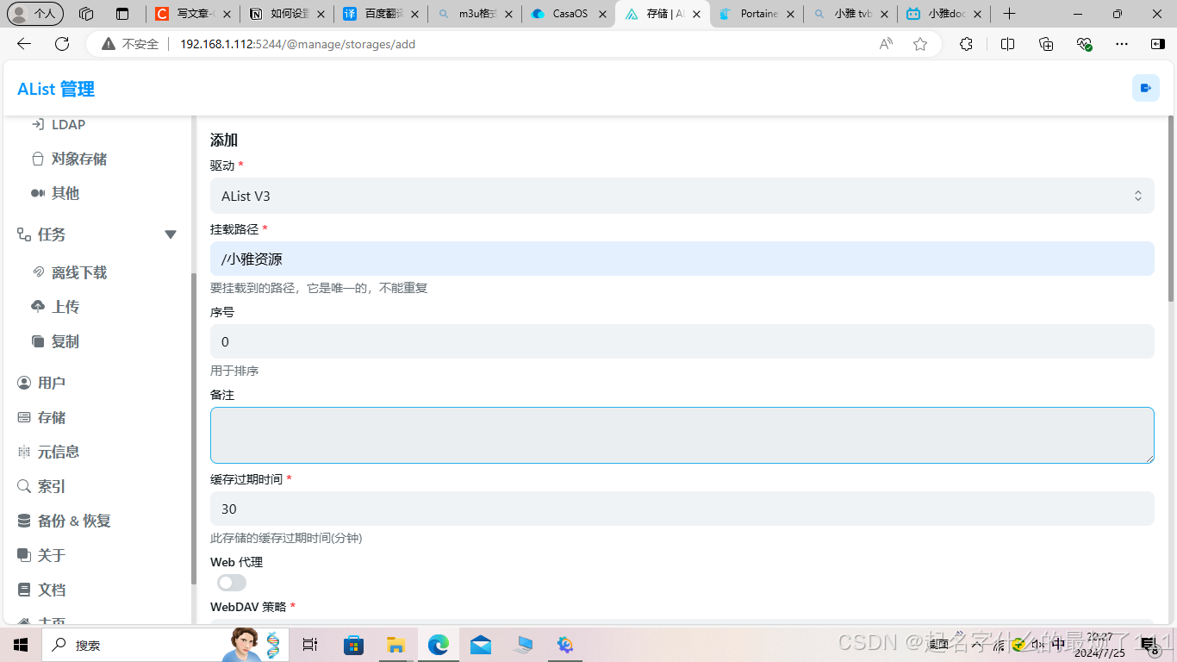Switch to the Portainer browser tab
The height and width of the screenshot is (662, 1177).
(x=756, y=14)
